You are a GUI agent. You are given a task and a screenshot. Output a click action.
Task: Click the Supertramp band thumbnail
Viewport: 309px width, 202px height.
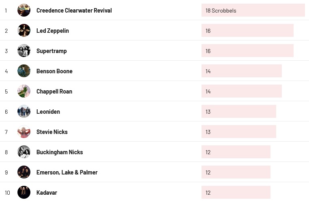[x=24, y=51]
